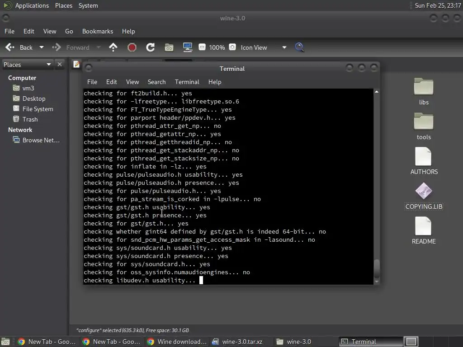Screen dimensions: 463x347
Task: Switch to wine-3.0.tar.xz archive taskbar item
Action: coord(237,342)
